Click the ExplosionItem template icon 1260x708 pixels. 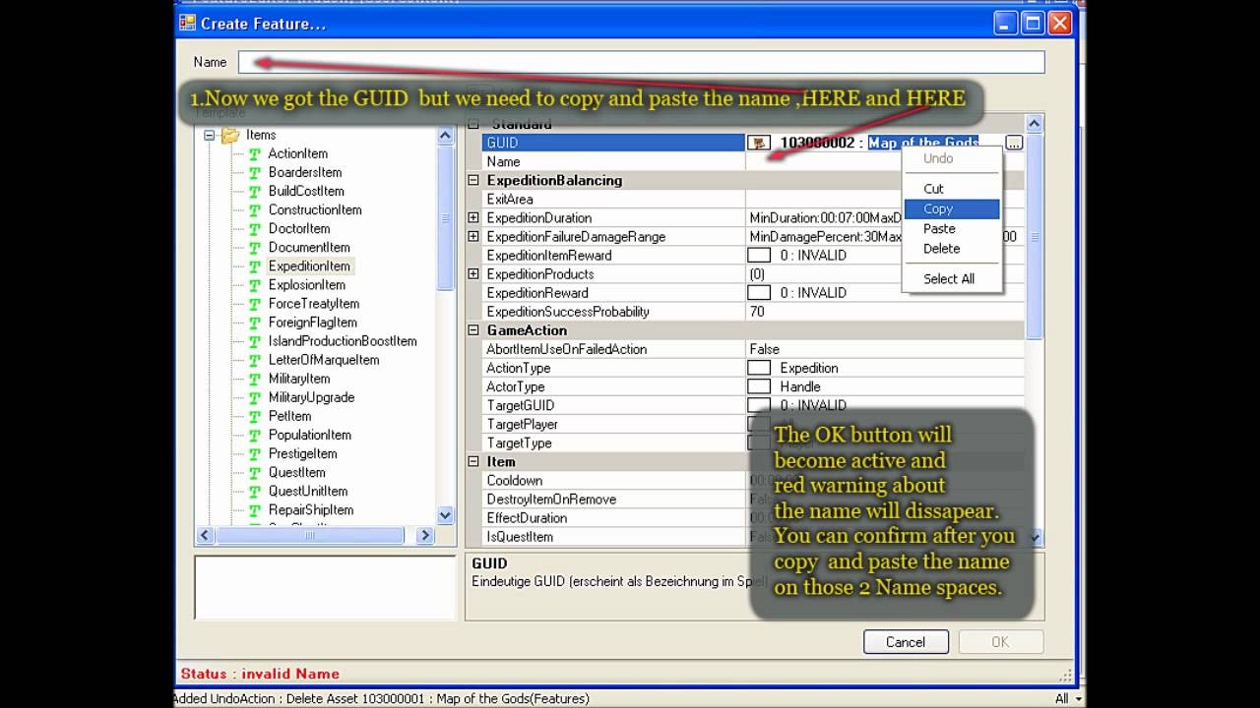[255, 284]
